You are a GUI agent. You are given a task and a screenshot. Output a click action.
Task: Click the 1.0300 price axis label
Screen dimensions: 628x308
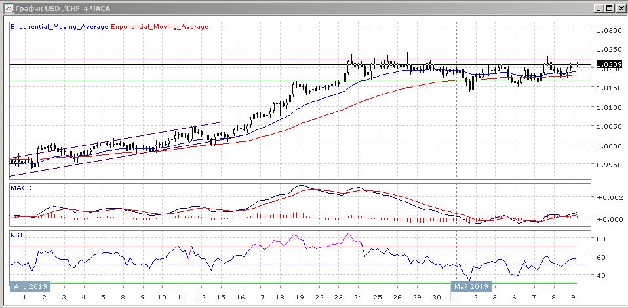click(x=609, y=30)
